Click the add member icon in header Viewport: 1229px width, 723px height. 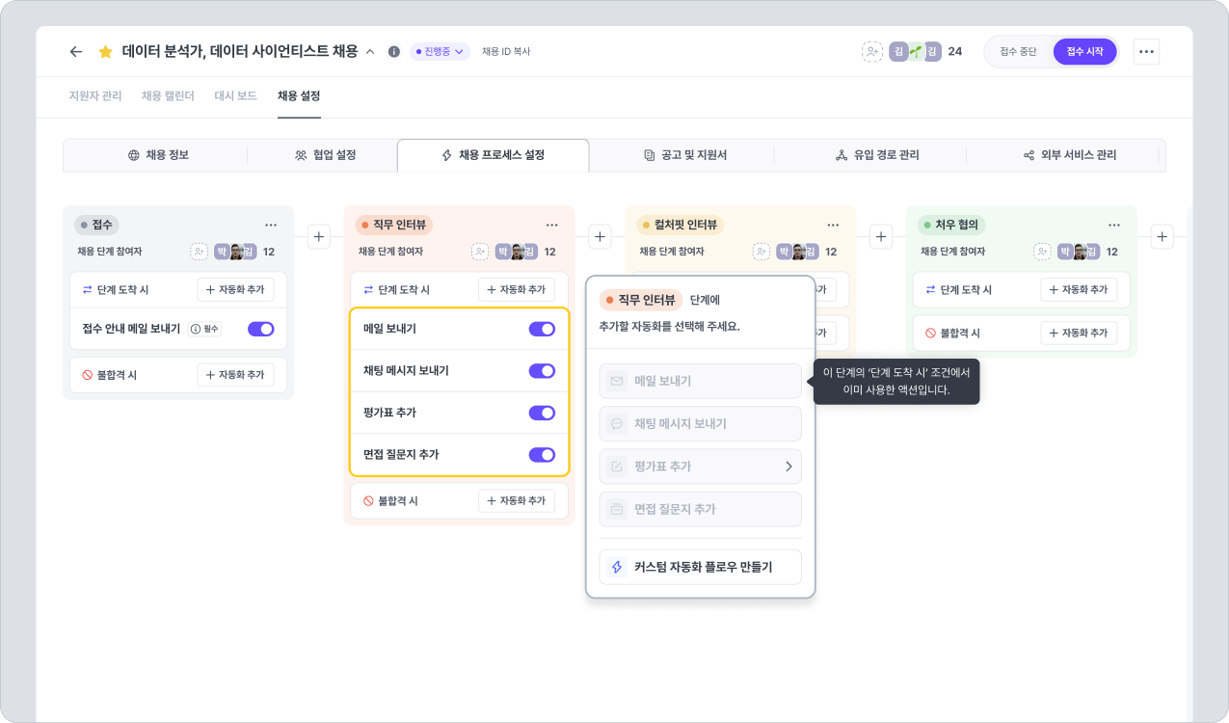pos(871,52)
